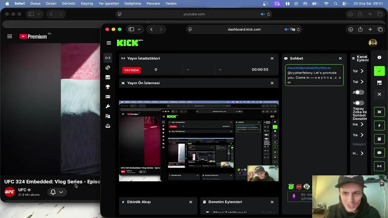Toggle the stream preview widget icon
Viewport: 388px width, 218px height.
click(x=379, y=112)
